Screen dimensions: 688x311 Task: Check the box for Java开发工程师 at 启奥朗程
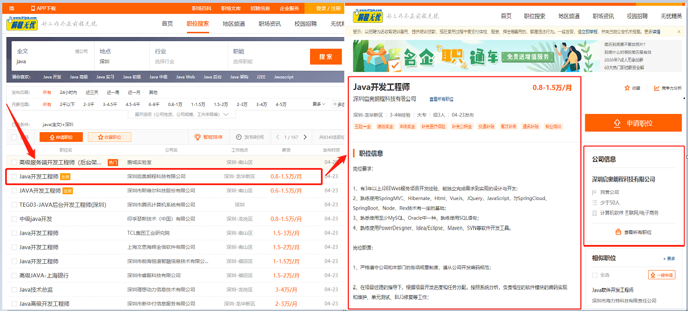(x=14, y=177)
